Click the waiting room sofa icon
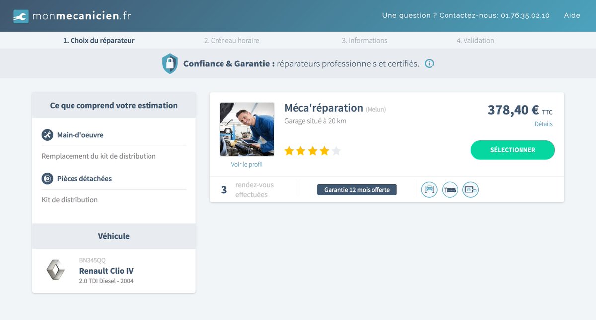This screenshot has width=596, height=320. [x=450, y=190]
